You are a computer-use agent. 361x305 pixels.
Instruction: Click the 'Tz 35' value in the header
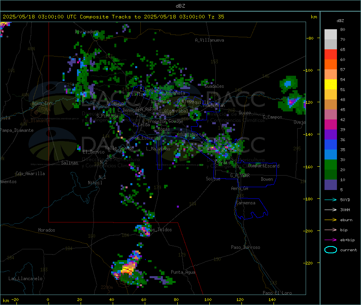pos(216,17)
